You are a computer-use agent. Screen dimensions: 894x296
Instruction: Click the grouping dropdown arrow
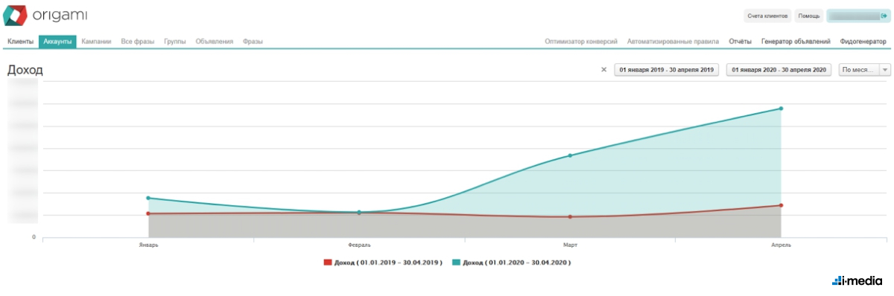885,69
